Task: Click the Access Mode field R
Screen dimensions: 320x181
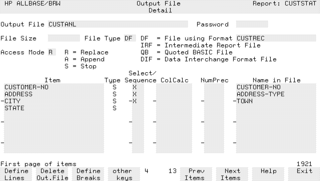Action: pyautogui.click(x=50, y=52)
